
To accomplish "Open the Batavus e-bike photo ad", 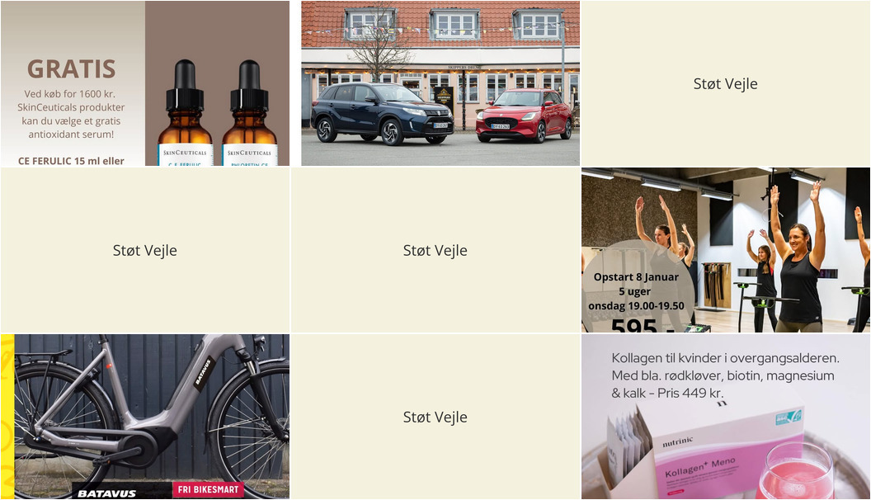I will [x=145, y=417].
